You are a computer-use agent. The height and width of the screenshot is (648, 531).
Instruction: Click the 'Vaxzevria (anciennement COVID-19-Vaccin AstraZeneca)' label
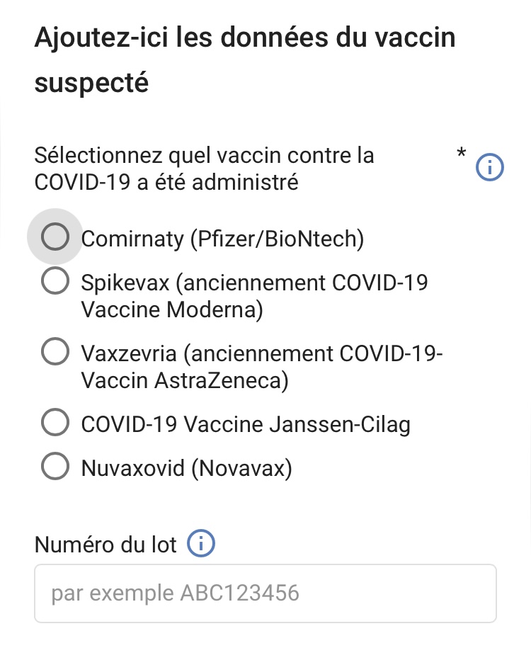click(x=261, y=367)
